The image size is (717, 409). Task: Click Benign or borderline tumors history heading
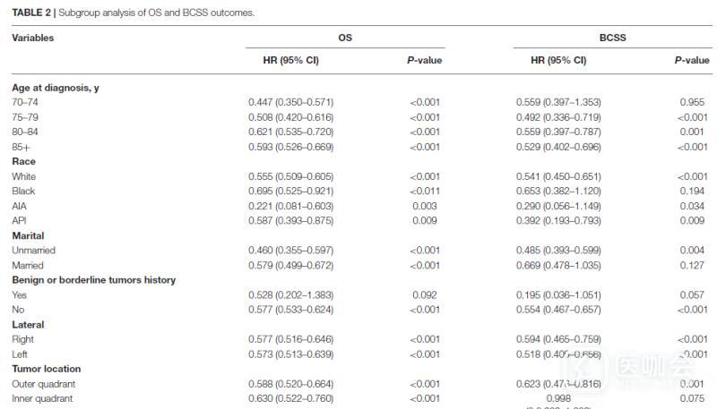coord(93,280)
